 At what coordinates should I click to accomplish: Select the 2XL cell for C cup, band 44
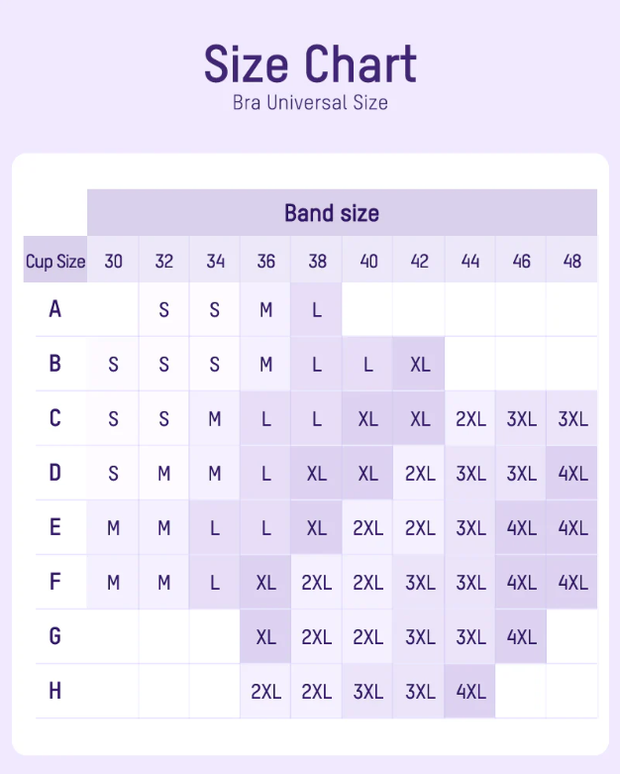pyautogui.click(x=470, y=418)
